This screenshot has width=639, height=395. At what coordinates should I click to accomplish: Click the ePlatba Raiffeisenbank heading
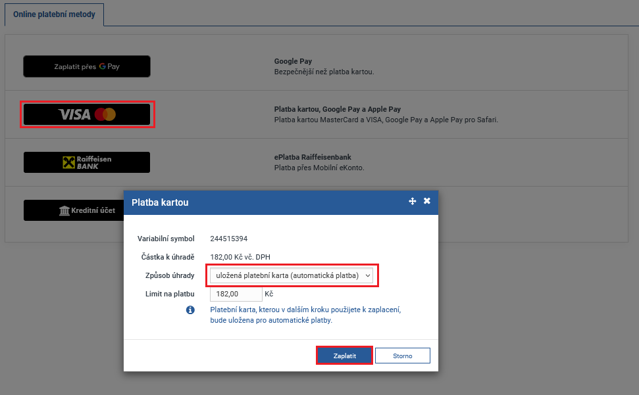[313, 158]
